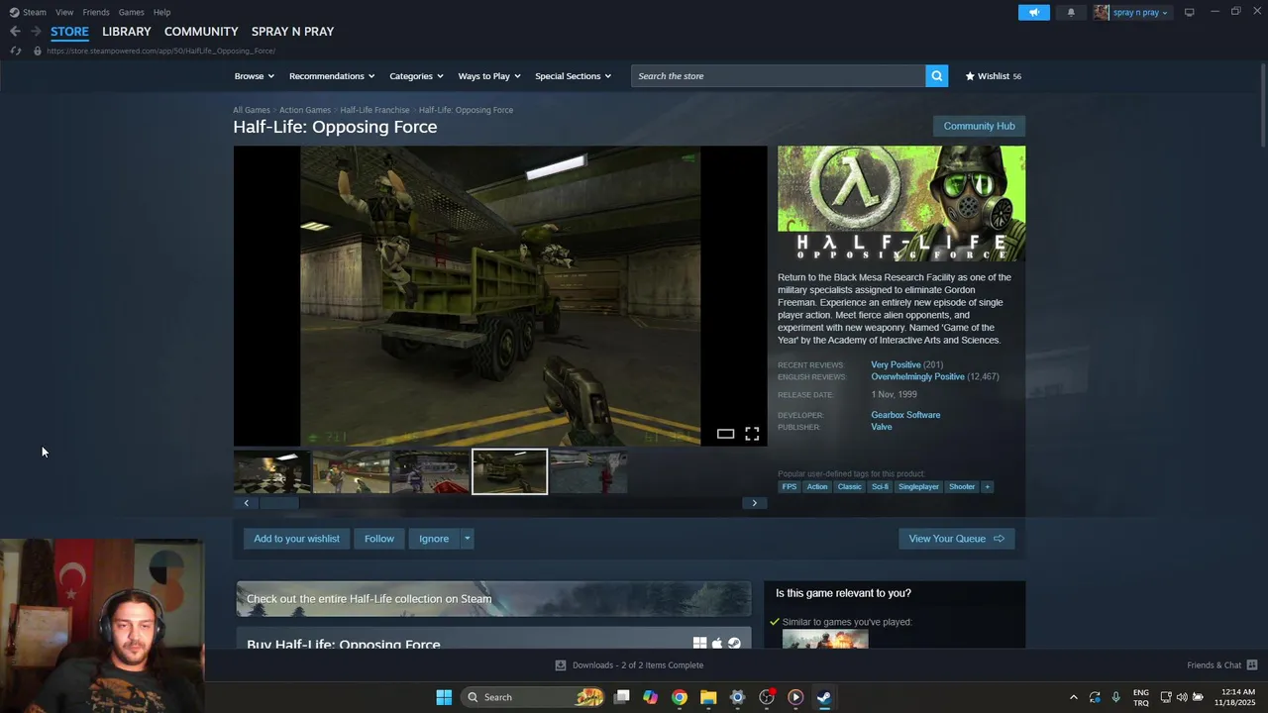Open the View menu
This screenshot has height=713, width=1268.
pos(64,12)
